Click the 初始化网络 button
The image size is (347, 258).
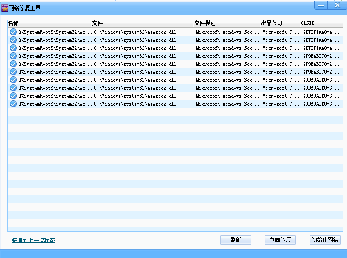[325, 240]
